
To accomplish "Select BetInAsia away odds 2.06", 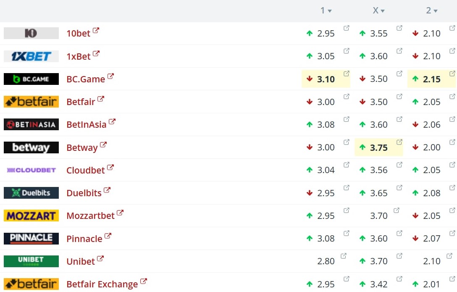I will click(x=432, y=124).
